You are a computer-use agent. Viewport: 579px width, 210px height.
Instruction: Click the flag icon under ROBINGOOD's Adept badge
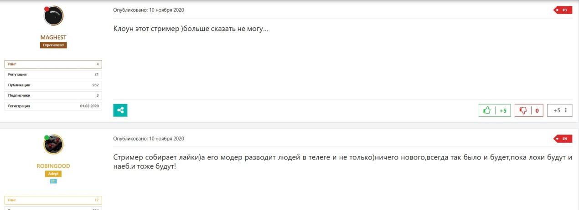(53, 181)
